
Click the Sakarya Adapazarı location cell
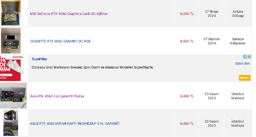tap(238, 41)
